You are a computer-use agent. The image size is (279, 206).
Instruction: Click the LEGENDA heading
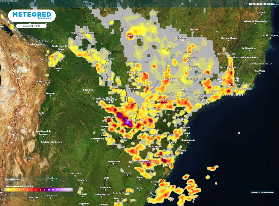point(11,180)
